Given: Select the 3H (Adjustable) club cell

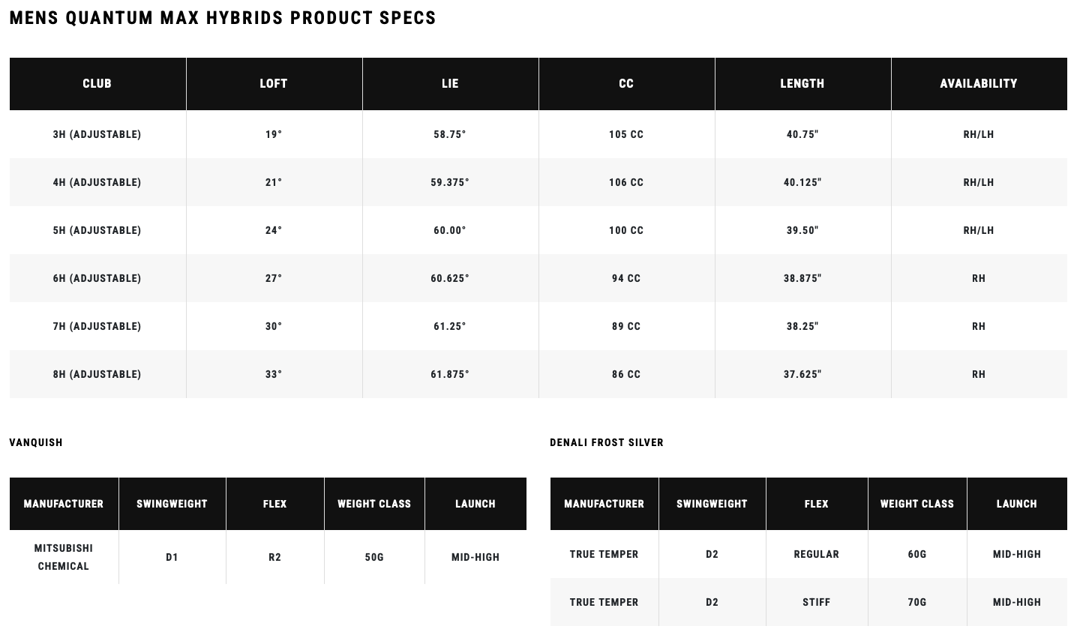Looking at the screenshot, I should (97, 135).
